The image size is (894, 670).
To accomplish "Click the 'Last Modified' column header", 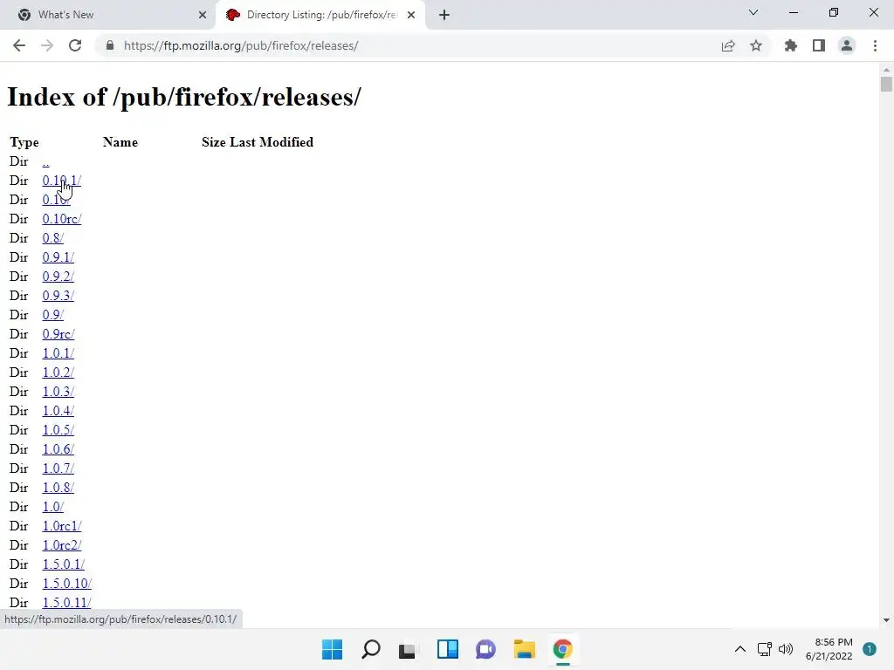I will pos(272,142).
